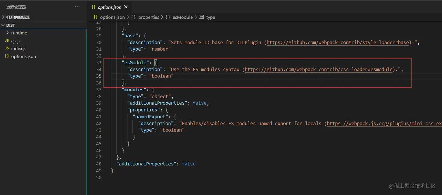This screenshot has width=442, height=195.
Task: Open the css-loader#esmodule GitHub link
Action: (318, 69)
